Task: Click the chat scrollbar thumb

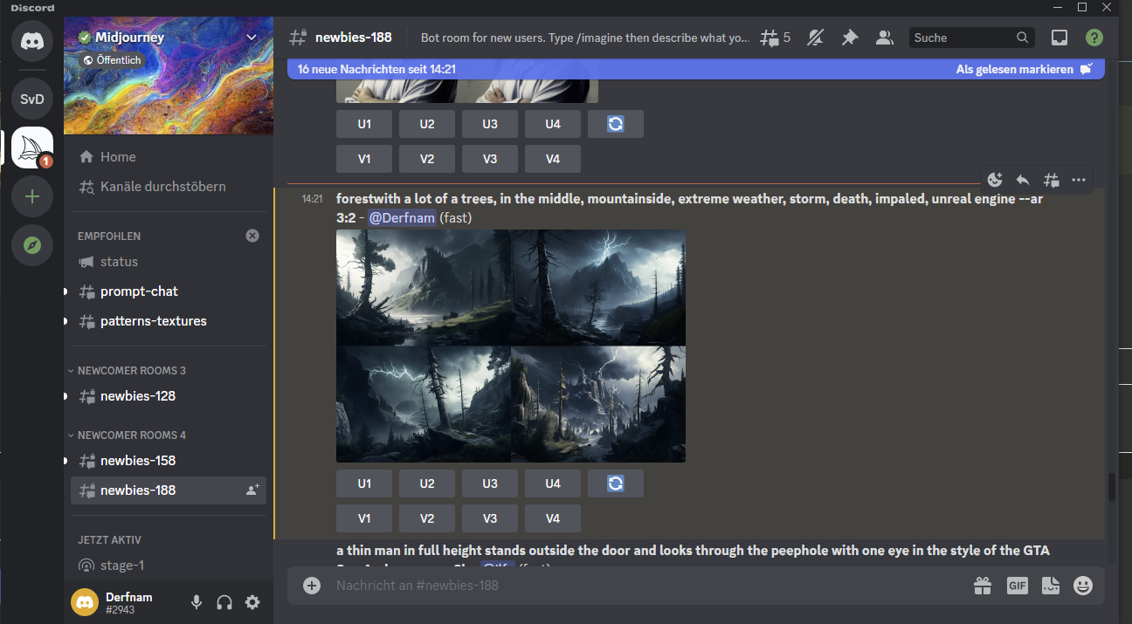Action: [x=1112, y=487]
